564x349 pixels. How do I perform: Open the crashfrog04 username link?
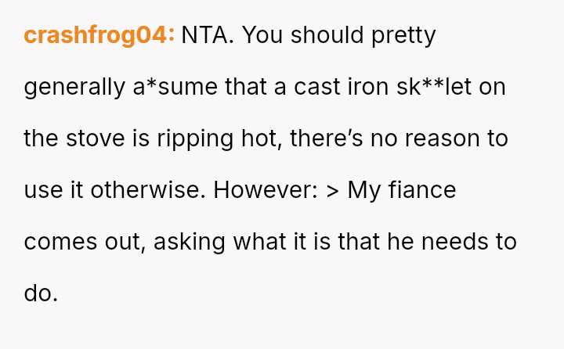tap(99, 35)
